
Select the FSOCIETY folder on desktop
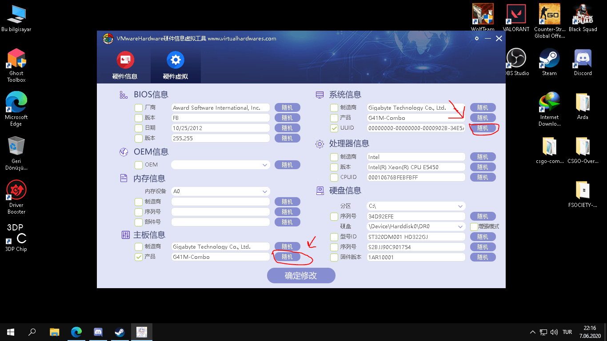click(583, 194)
